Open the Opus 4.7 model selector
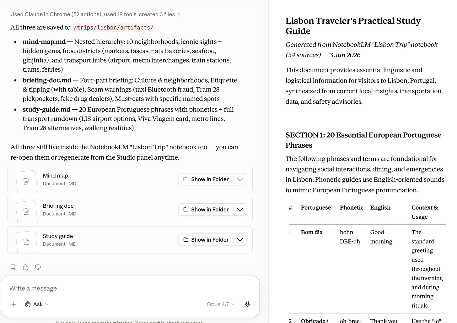Image resolution: width=457 pixels, height=323 pixels. click(220, 304)
